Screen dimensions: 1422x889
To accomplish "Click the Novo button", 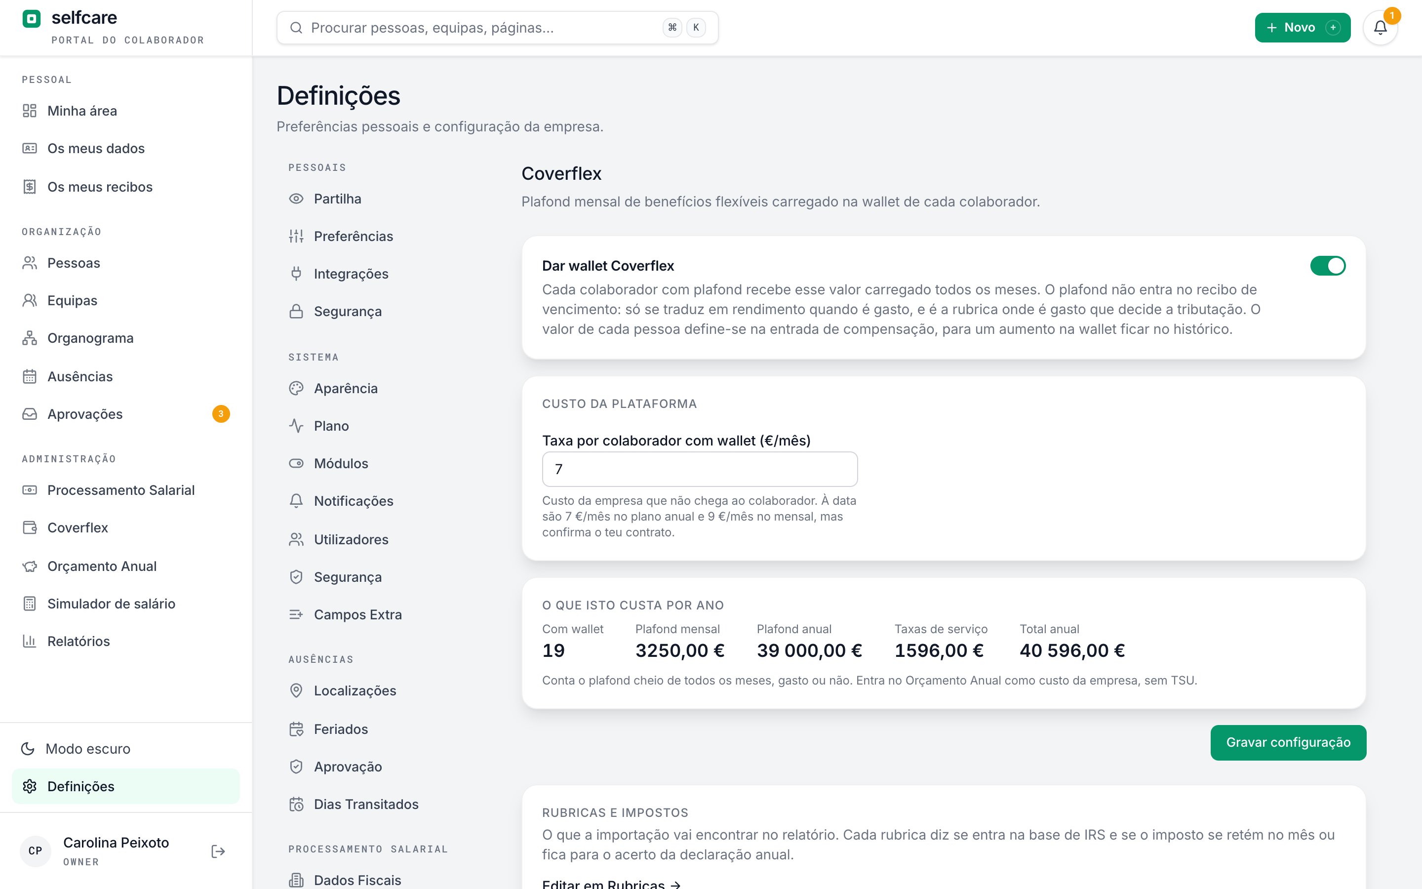I will pyautogui.click(x=1302, y=28).
